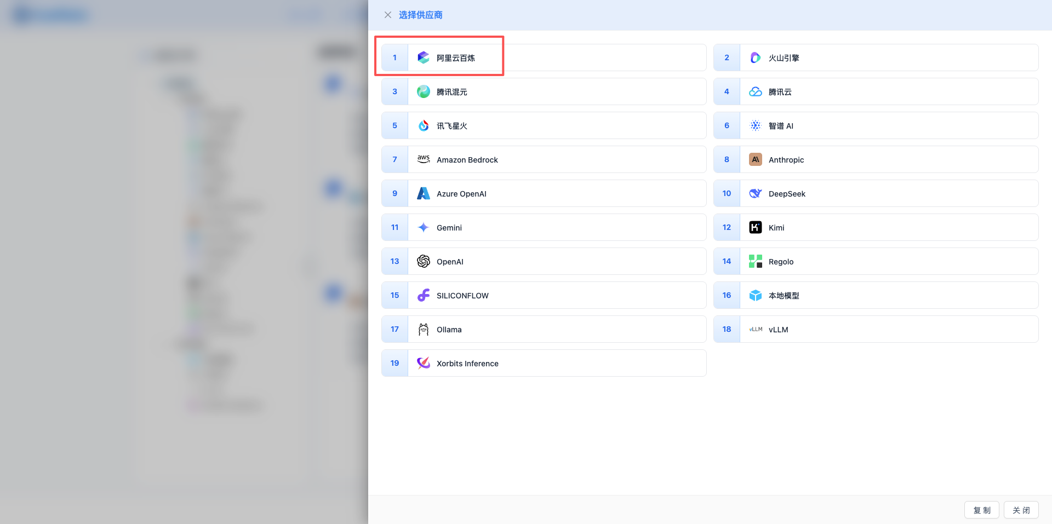Select the 讯飞星火 provider

tap(544, 125)
